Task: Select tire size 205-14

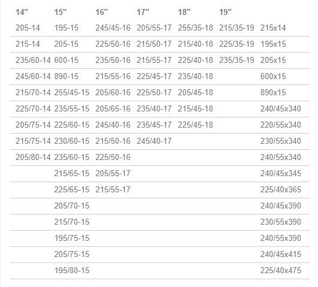Action: (28, 28)
